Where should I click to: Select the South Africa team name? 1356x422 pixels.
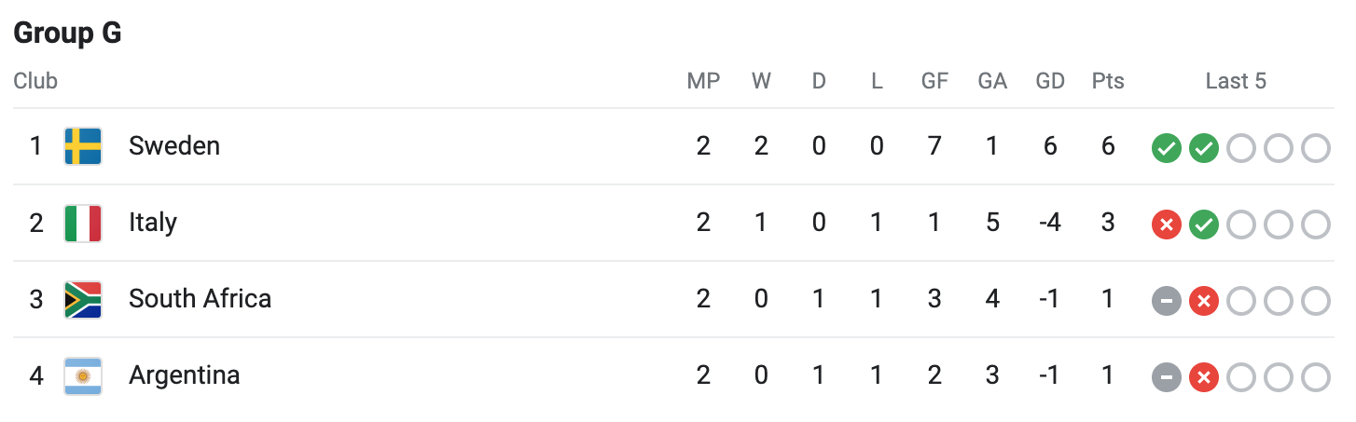point(200,299)
